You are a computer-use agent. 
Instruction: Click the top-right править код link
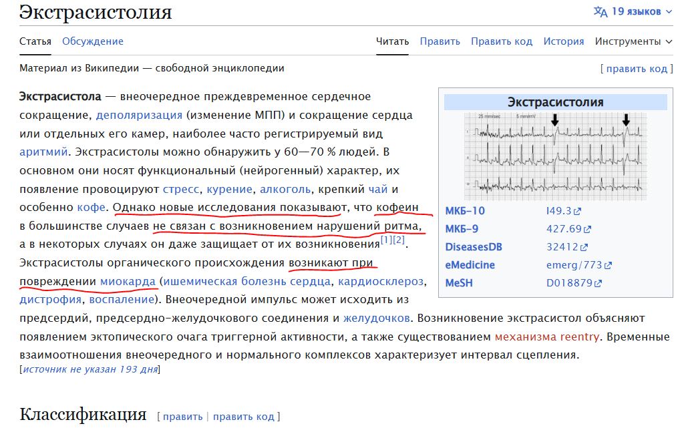pyautogui.click(x=637, y=69)
